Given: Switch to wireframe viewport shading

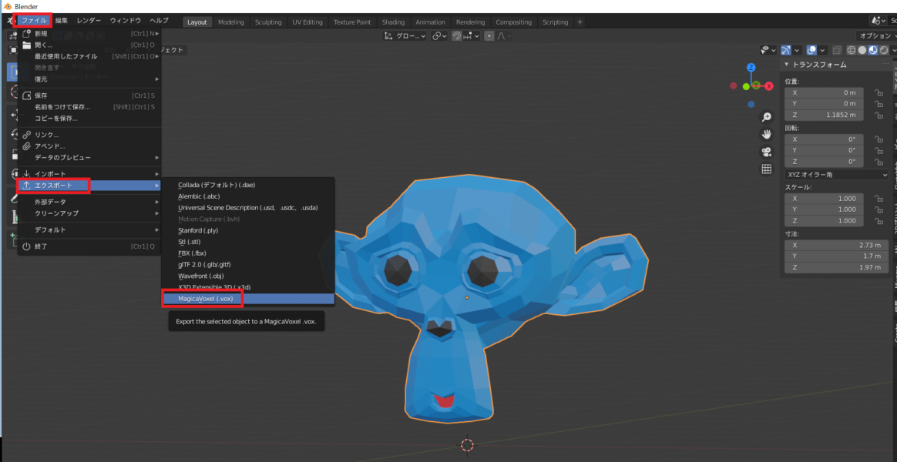Looking at the screenshot, I should [x=851, y=50].
